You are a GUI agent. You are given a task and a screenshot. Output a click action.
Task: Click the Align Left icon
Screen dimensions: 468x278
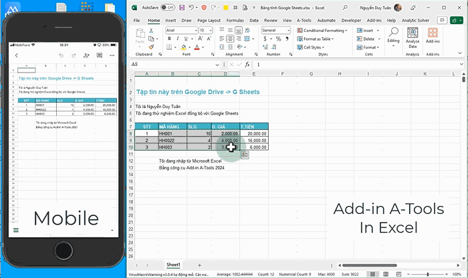pyautogui.click(x=222, y=39)
